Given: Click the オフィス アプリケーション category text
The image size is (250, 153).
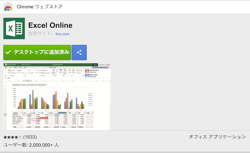Looking at the screenshot, I should [x=217, y=137].
